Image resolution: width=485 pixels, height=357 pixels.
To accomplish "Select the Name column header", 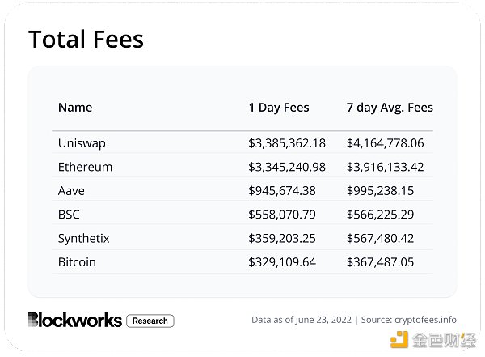I will coord(75,108).
